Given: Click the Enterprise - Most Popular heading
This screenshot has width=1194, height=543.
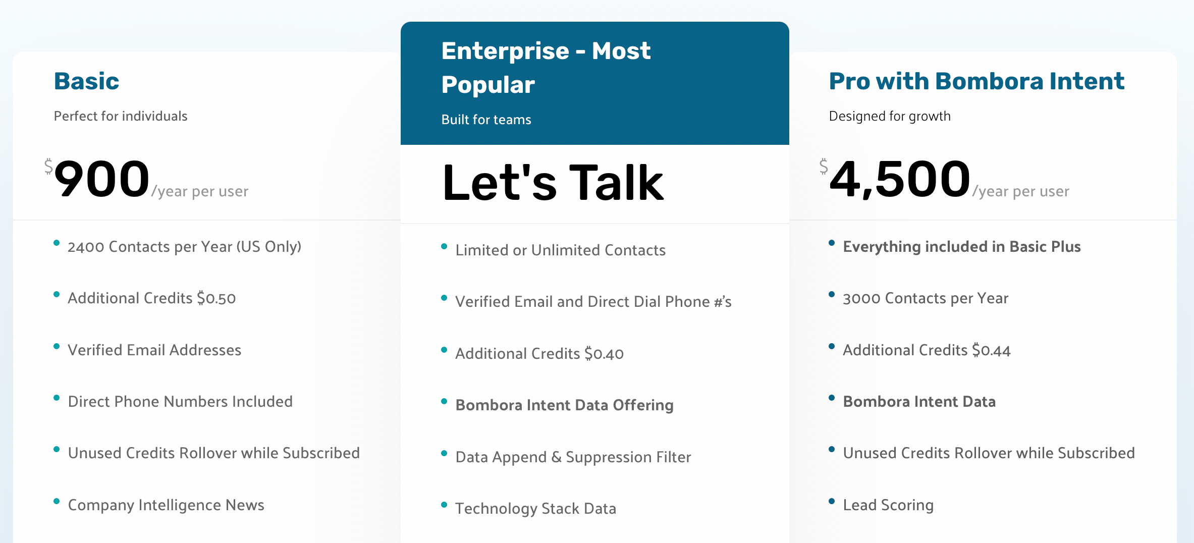Looking at the screenshot, I should [x=545, y=67].
